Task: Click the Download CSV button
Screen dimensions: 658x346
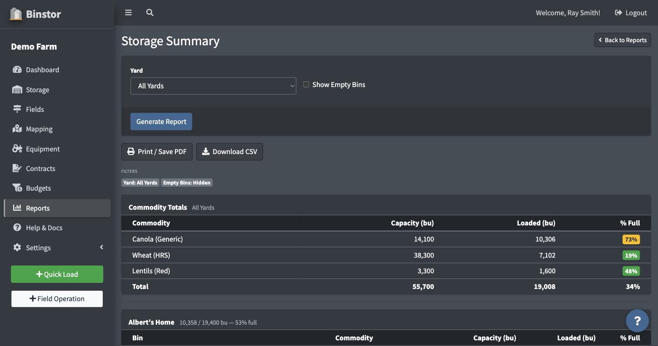Action: pos(229,151)
